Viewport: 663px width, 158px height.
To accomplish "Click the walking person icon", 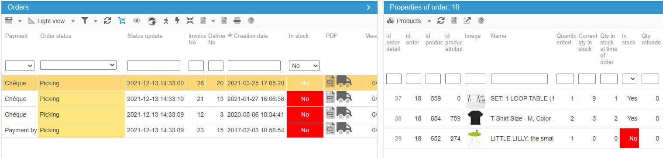I will (165, 20).
